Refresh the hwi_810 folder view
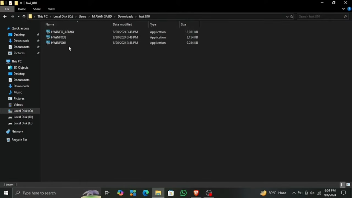The height and width of the screenshot is (198, 352). 291,16
